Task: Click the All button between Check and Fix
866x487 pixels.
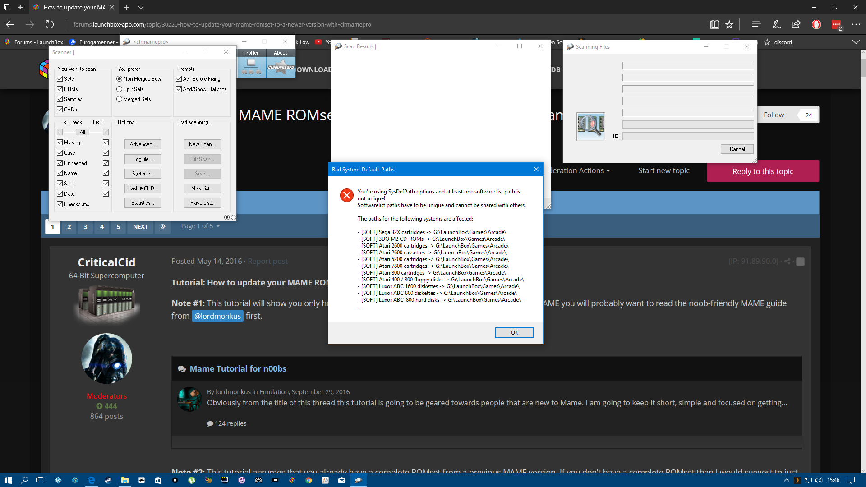Action: [x=82, y=132]
